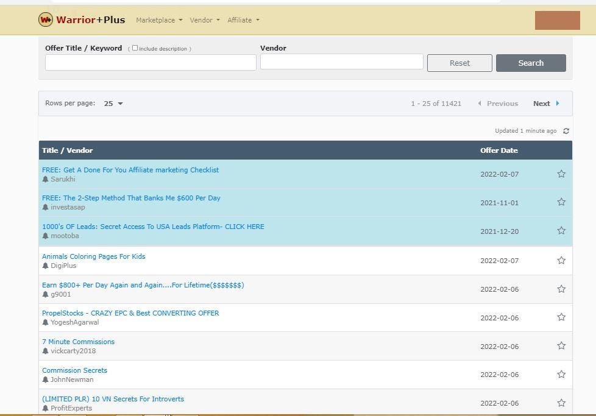Image resolution: width=596 pixels, height=416 pixels.
Task: Star the 10 VN Secrets offer
Action: pos(561,403)
